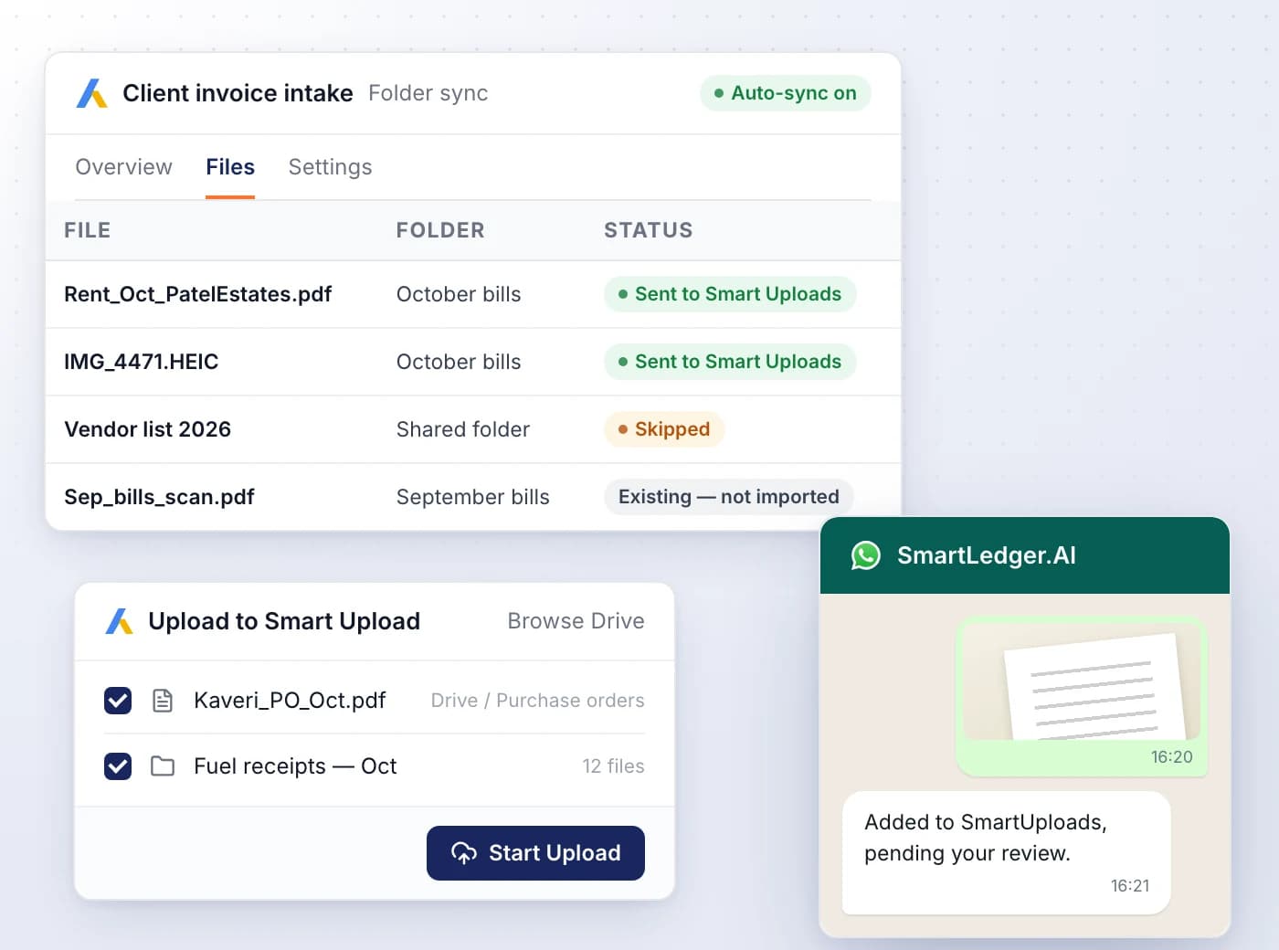Open the invoice photo thumbnail in chat
This screenshot has height=950, width=1279.
1082,682
